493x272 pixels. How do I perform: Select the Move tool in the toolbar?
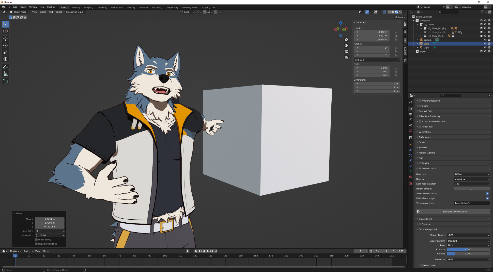(x=5, y=39)
